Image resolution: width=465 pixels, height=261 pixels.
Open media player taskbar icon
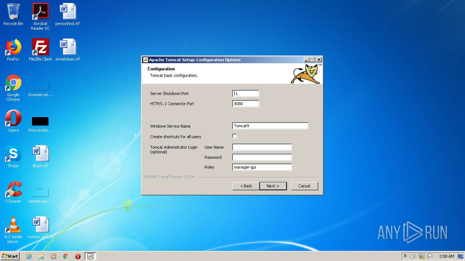[53, 256]
